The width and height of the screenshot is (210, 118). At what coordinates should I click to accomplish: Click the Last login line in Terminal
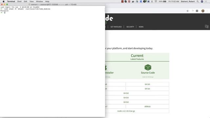point(20,7)
